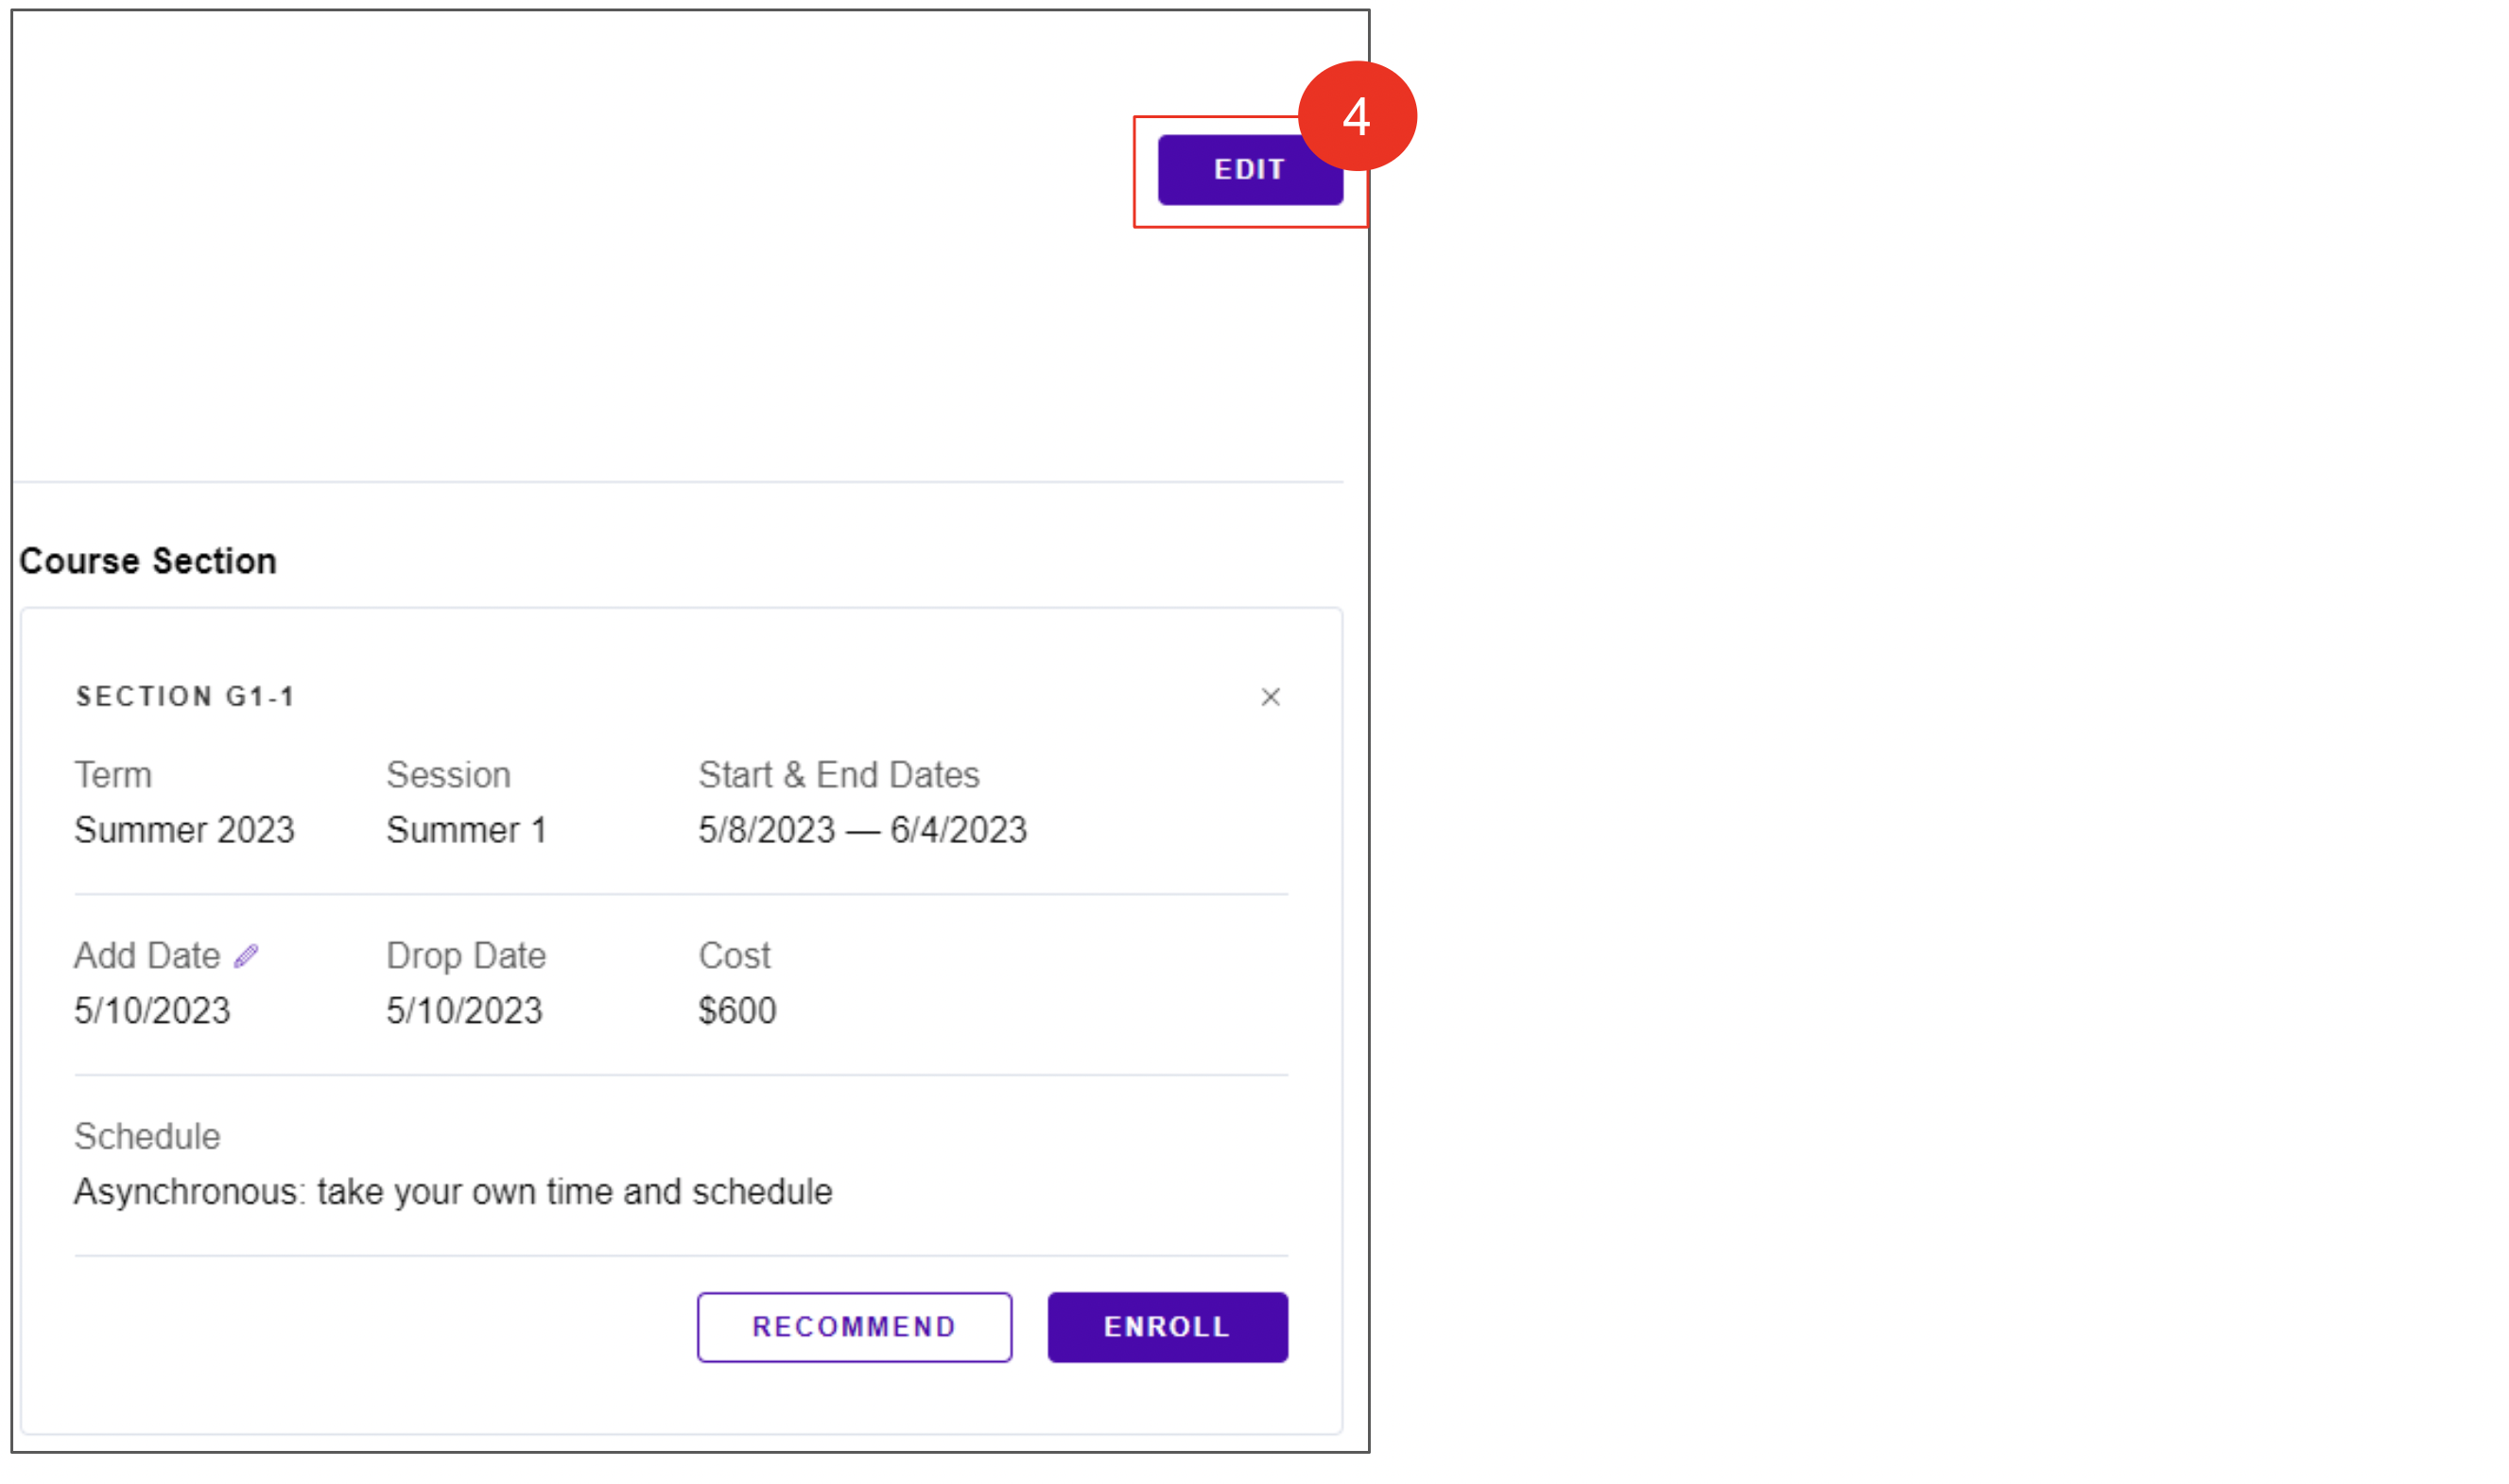Click the Add Date value 5/10/2023

point(152,1011)
